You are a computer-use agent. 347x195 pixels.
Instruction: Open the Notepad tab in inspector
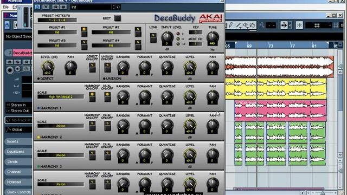point(18,182)
